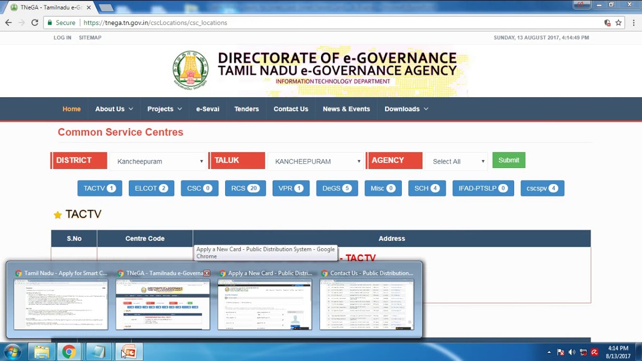
Task: Click the Tamil Nadu government emblem logo
Action: pyautogui.click(x=191, y=70)
